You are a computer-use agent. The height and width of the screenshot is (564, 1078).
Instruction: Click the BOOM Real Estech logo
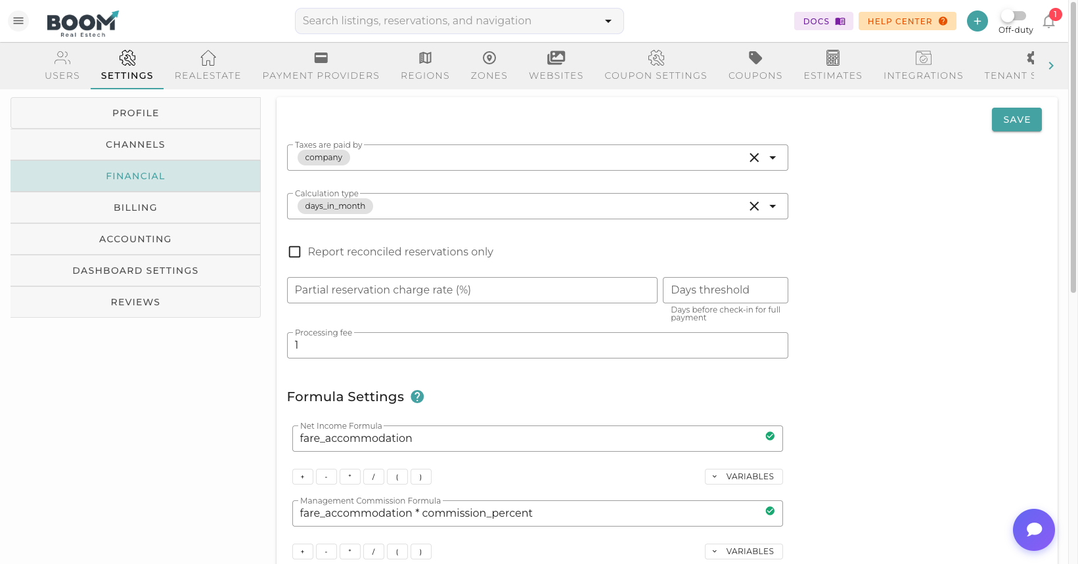pos(83,24)
